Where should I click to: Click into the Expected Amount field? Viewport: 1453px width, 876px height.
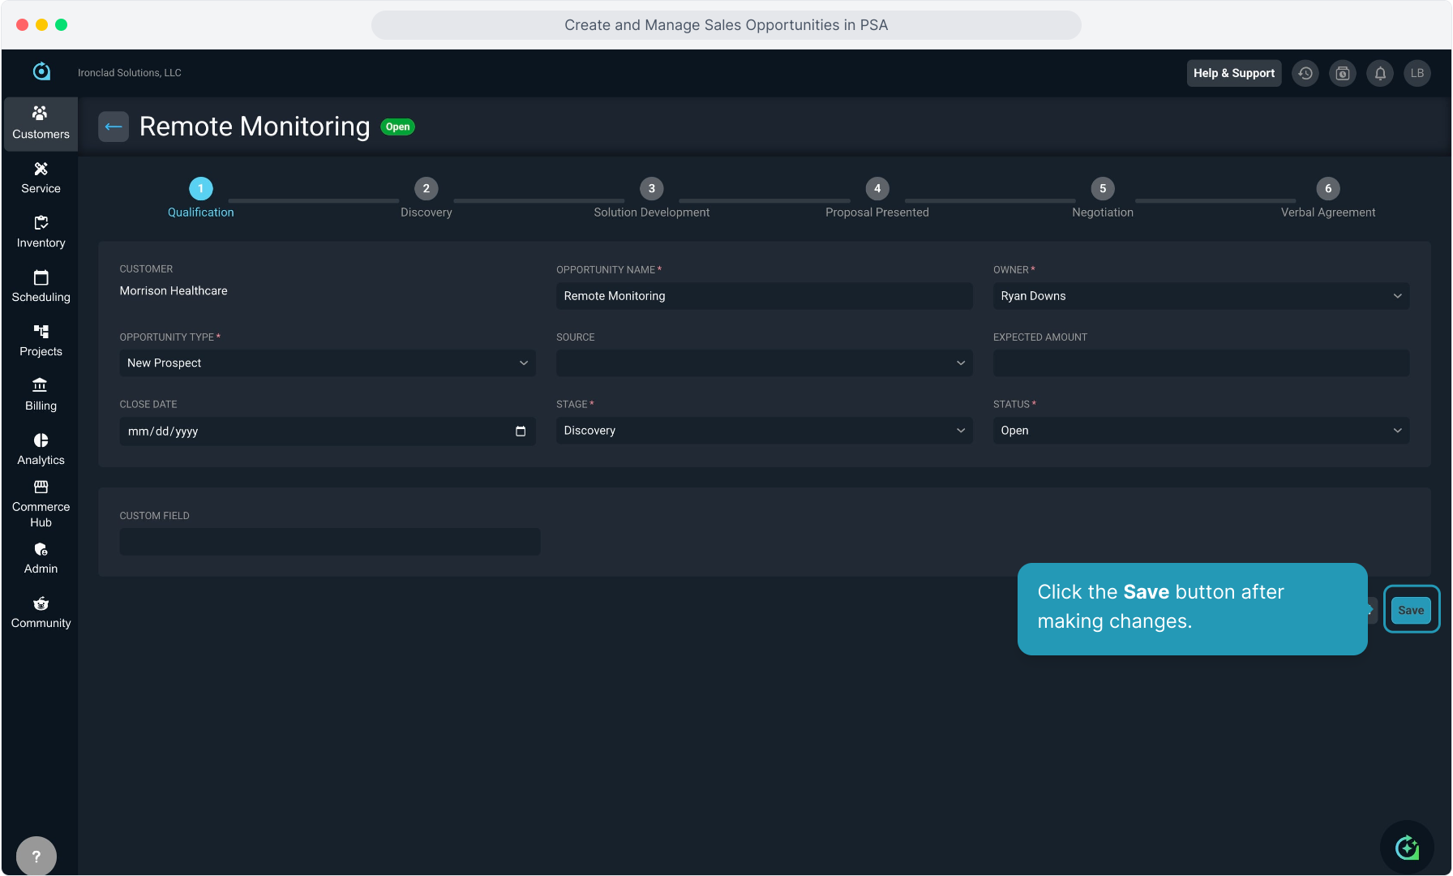pyautogui.click(x=1200, y=363)
